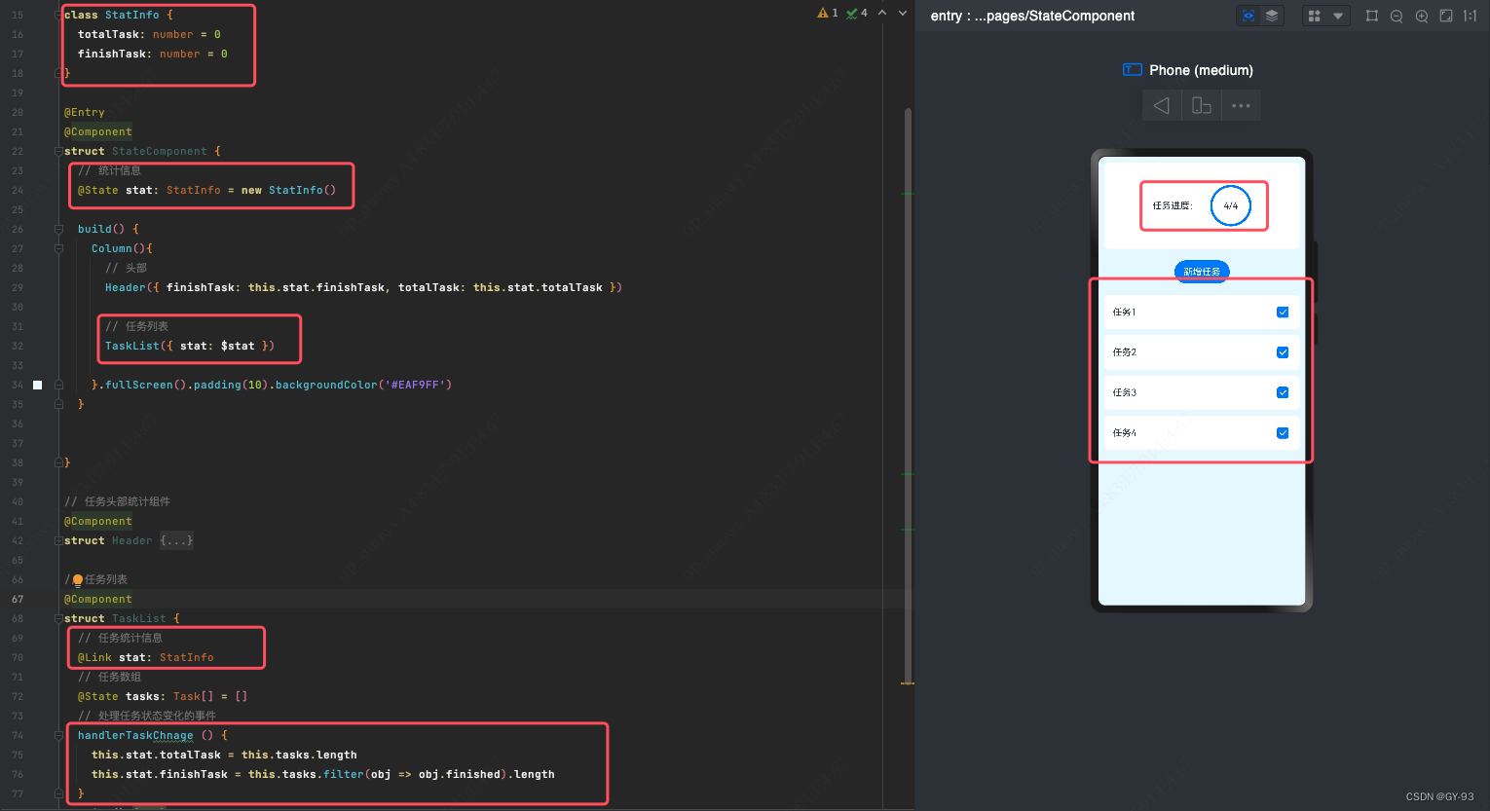Click the multi-device preview grid icon
Screen dimensions: 1490x811
[1315, 16]
